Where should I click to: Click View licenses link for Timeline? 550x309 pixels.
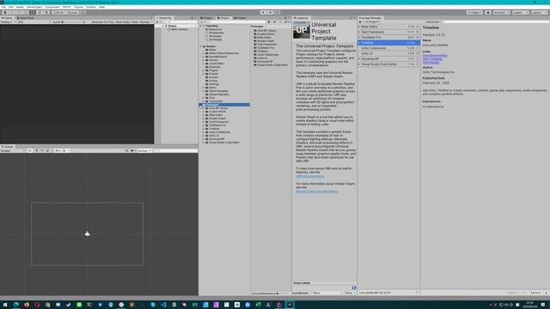pos(431,63)
